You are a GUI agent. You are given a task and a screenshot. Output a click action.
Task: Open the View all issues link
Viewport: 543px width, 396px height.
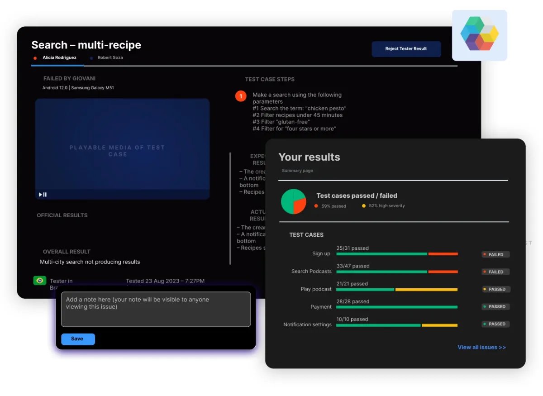click(481, 347)
